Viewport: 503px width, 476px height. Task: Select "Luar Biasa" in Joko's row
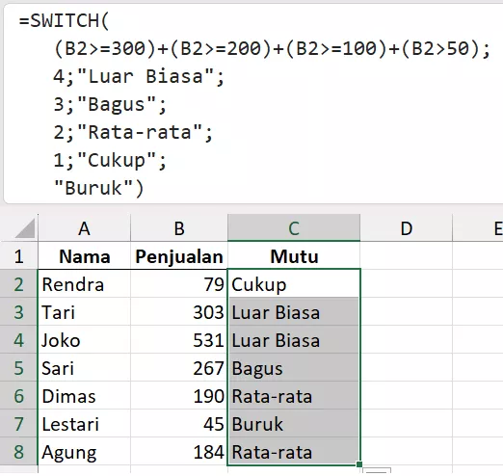point(294,340)
